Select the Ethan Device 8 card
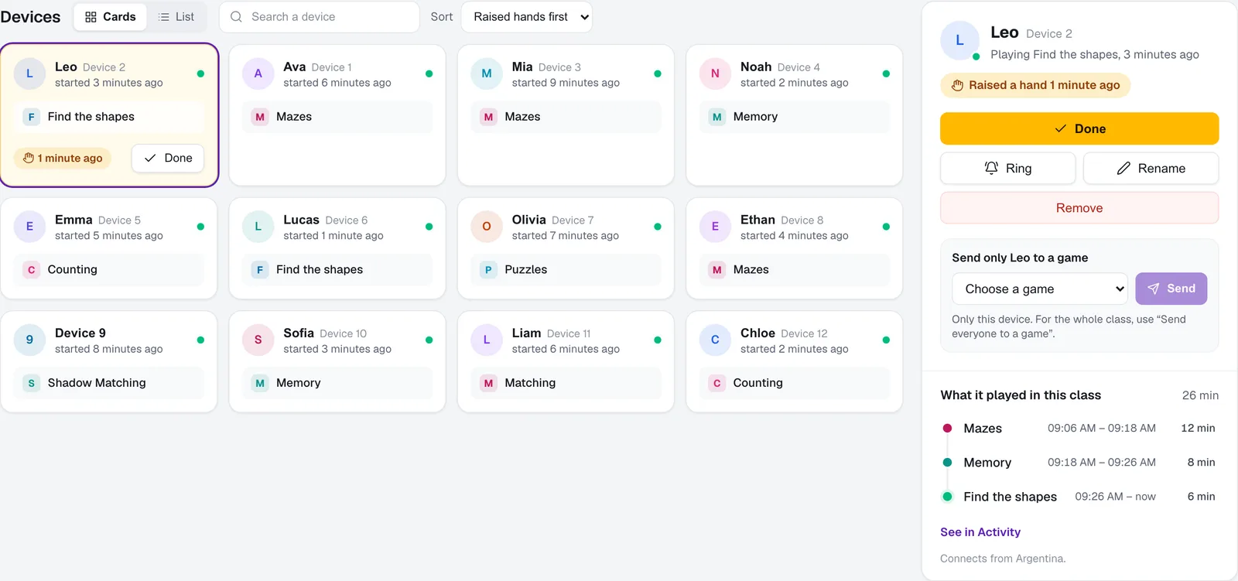Screen dimensions: 1238x581 click(x=794, y=248)
